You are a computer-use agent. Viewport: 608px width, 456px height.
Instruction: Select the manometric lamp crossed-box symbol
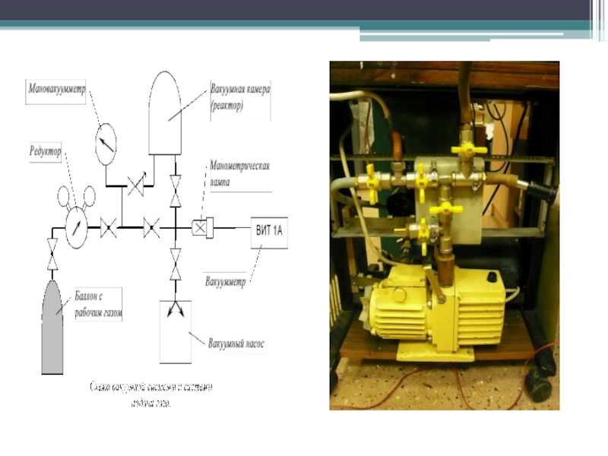[202, 227]
